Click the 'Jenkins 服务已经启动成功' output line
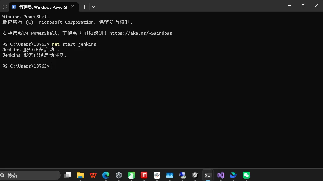Screen dimensions: 323x181 [x=35, y=55]
